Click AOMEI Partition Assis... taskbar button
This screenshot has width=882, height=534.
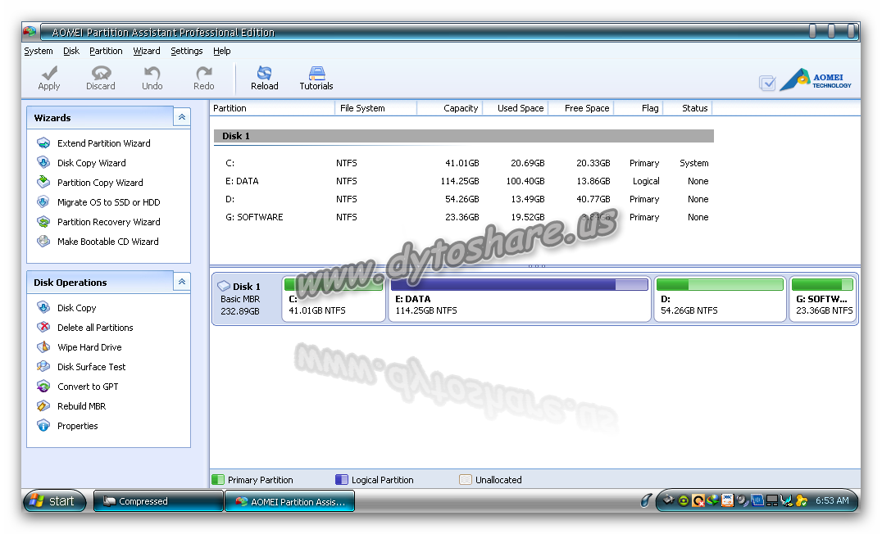tap(289, 501)
